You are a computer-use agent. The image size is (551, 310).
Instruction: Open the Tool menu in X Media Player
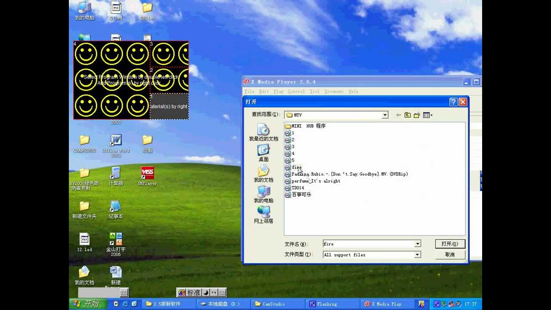(x=315, y=91)
